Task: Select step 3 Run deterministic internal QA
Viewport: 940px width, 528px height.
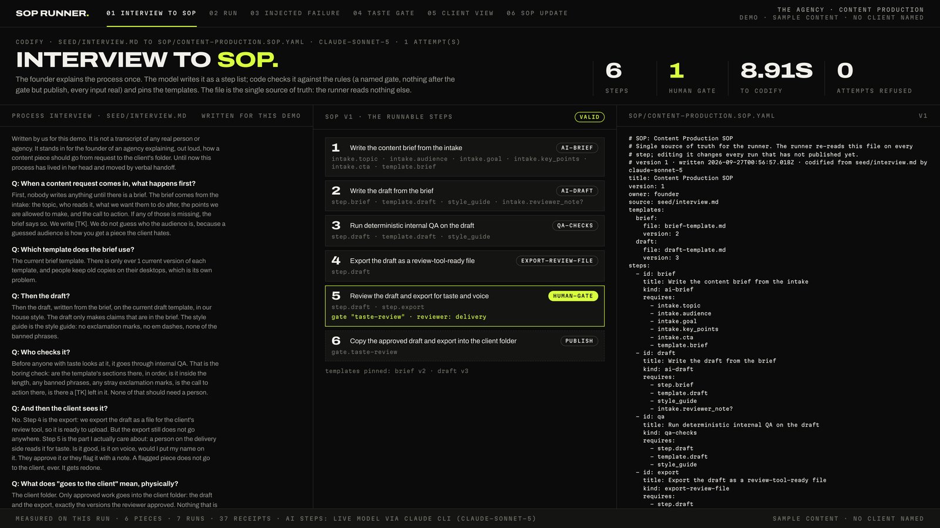Action: click(x=465, y=231)
